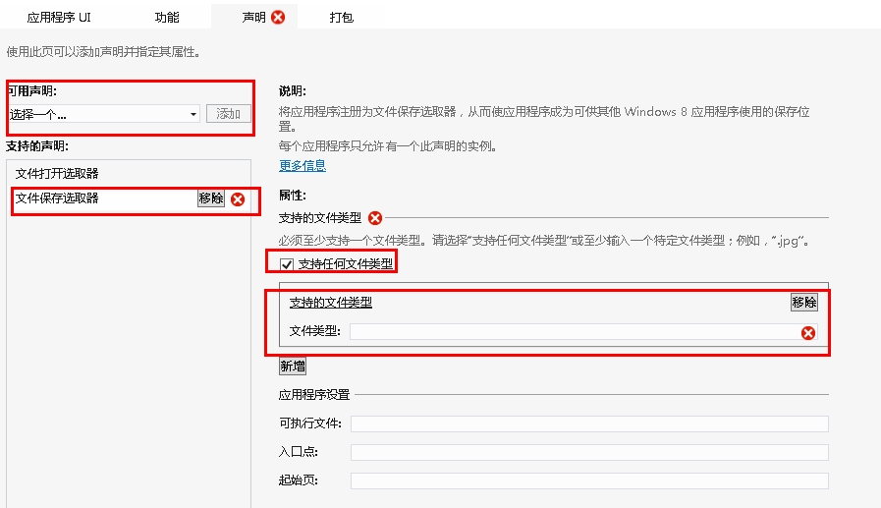Select 文件保存选取器 declaration
881x508 pixels.
click(57, 198)
